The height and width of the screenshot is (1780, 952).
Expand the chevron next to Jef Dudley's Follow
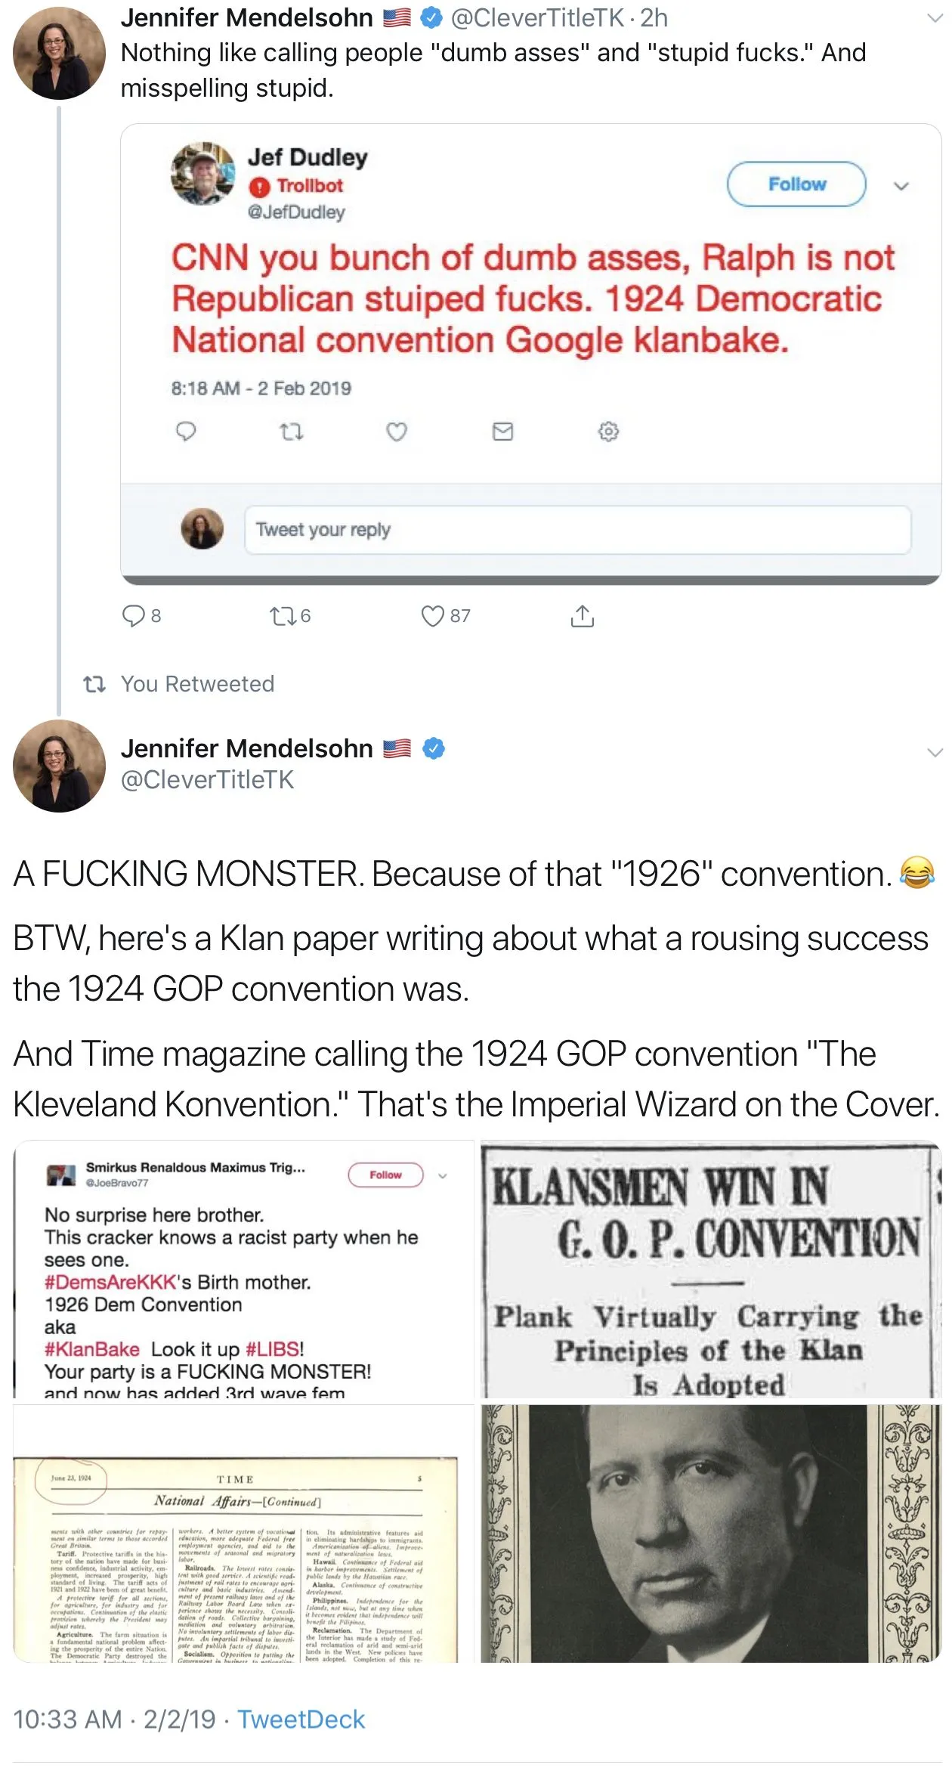pos(901,186)
